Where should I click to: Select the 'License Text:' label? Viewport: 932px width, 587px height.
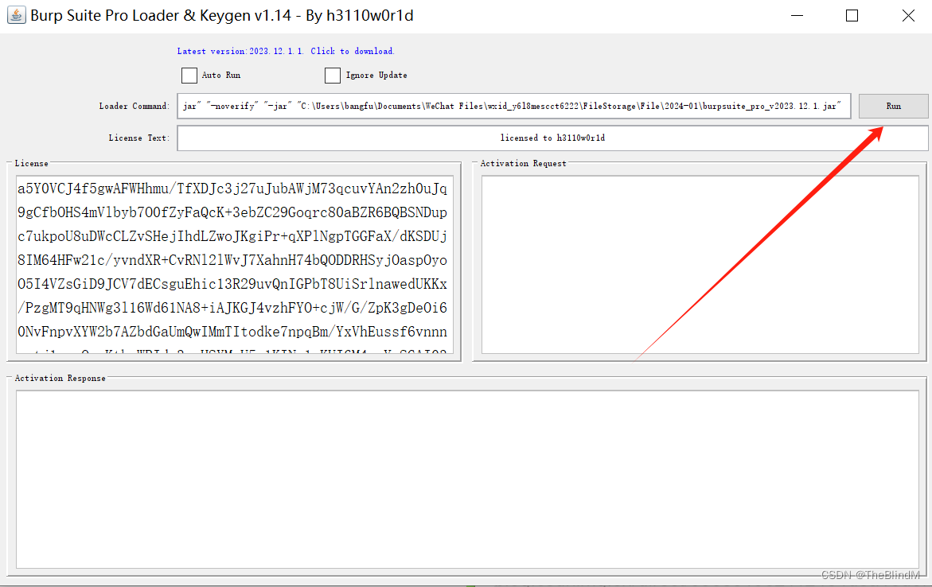pyautogui.click(x=139, y=138)
